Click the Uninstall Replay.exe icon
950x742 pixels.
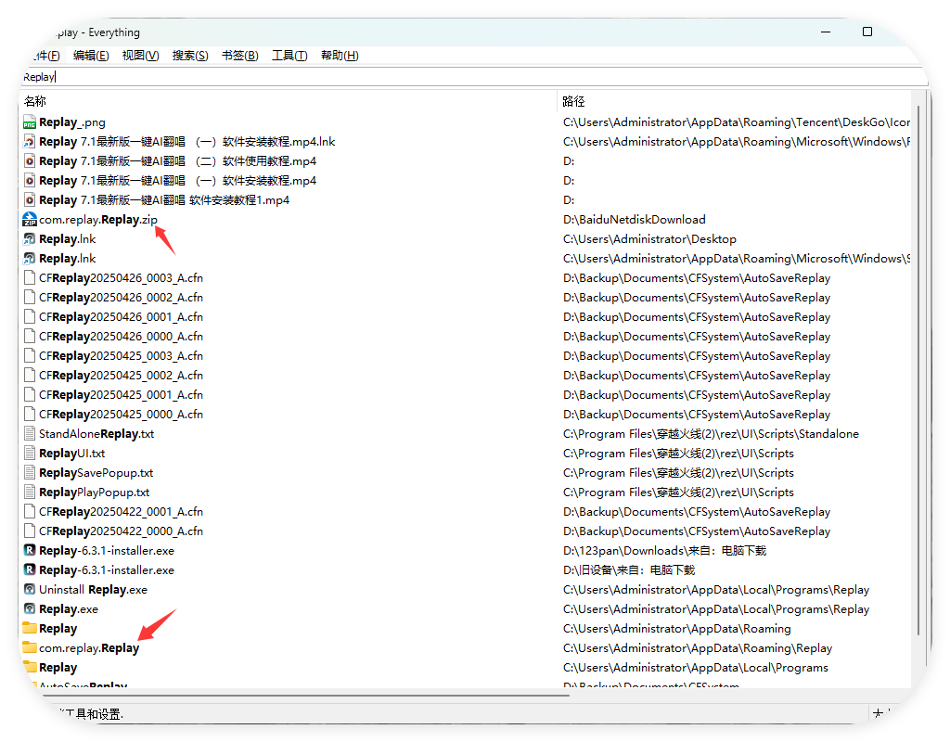click(29, 589)
